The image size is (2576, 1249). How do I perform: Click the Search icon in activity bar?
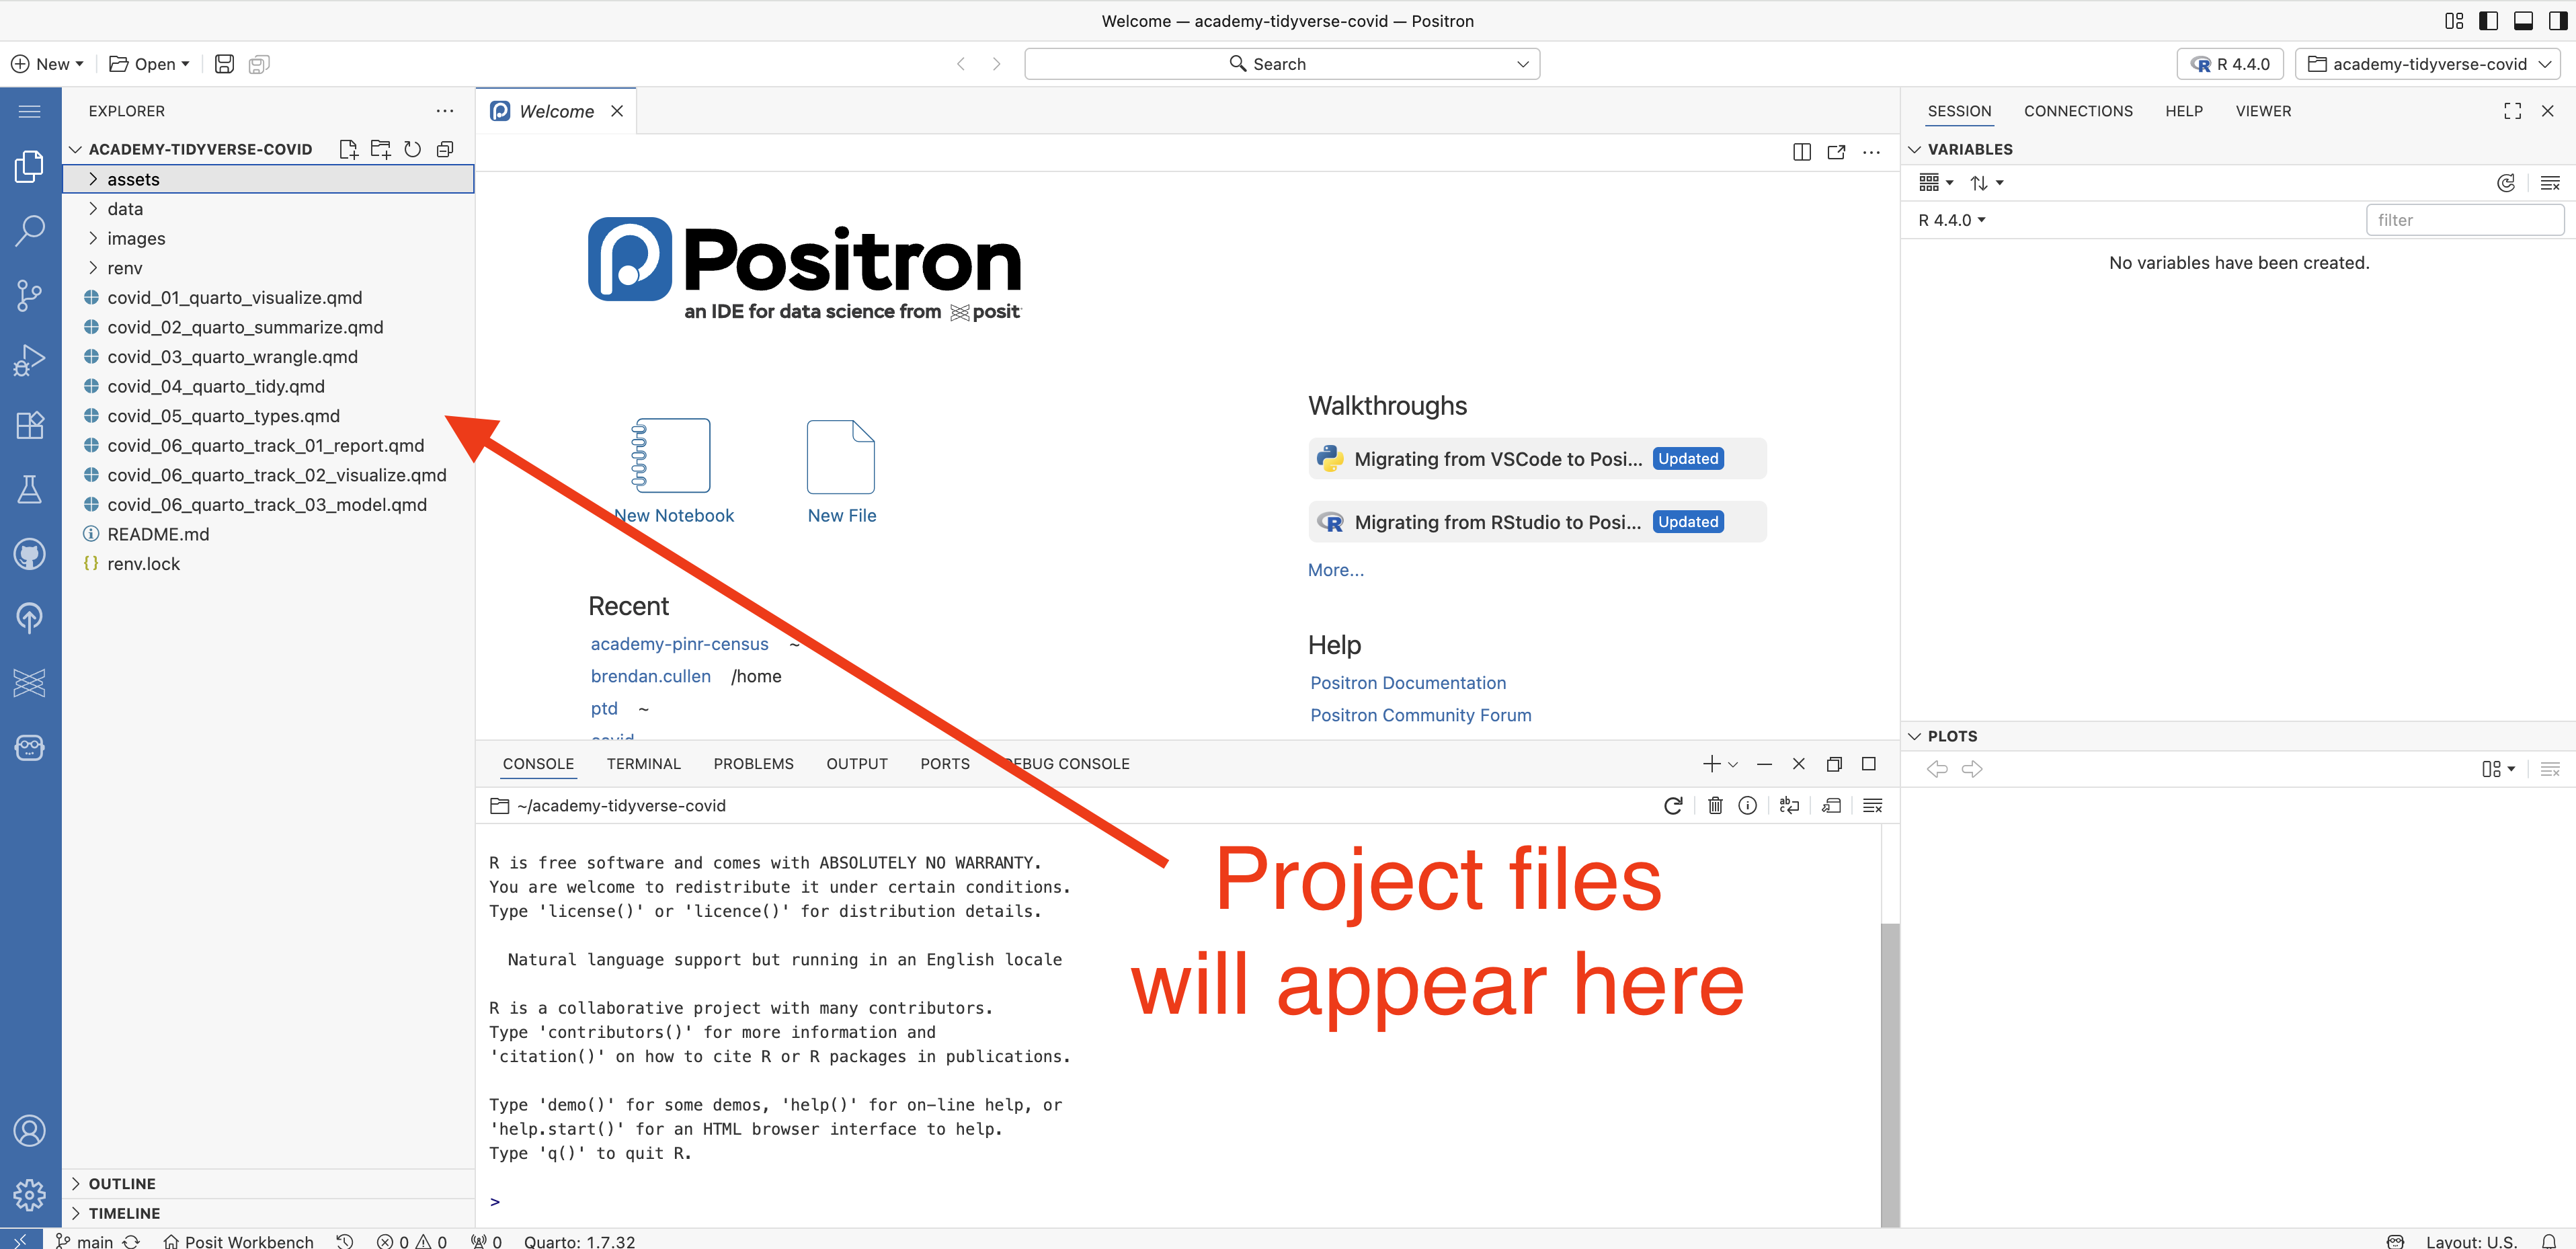[x=29, y=230]
